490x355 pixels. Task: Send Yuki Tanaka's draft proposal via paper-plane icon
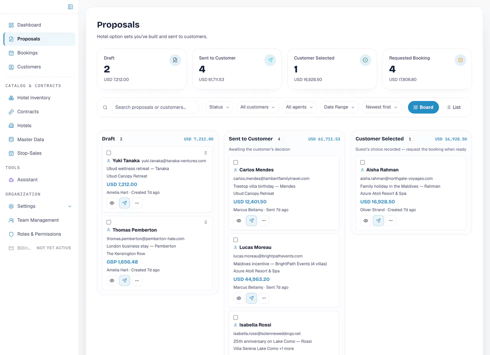(x=124, y=203)
